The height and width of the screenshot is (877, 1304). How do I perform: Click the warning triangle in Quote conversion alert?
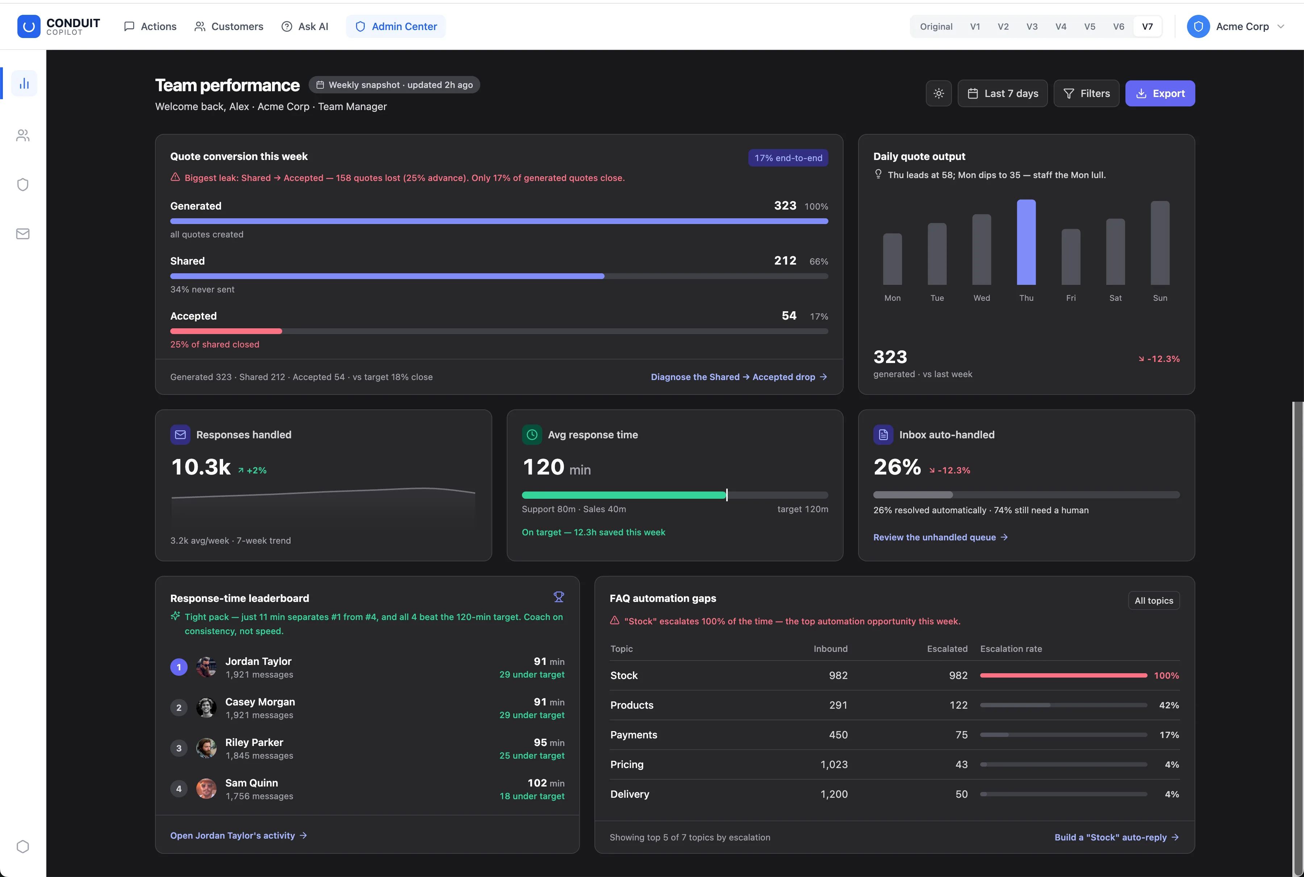[175, 177]
